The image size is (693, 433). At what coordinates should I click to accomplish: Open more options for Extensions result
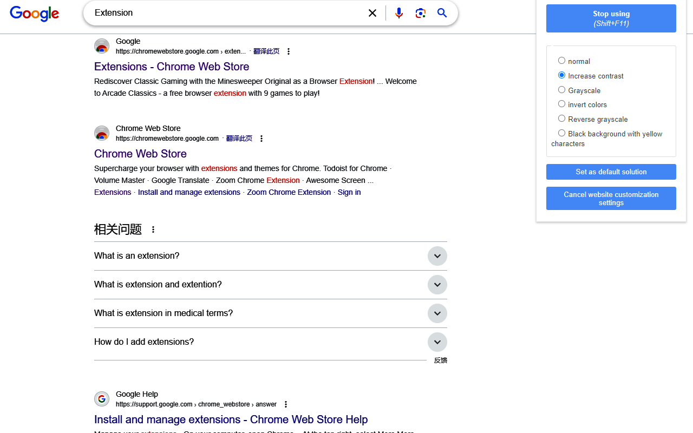pos(289,51)
